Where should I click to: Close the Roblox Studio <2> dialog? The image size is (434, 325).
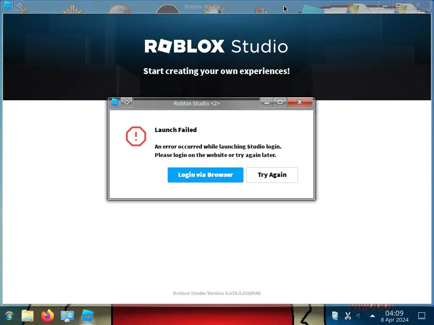click(x=300, y=102)
